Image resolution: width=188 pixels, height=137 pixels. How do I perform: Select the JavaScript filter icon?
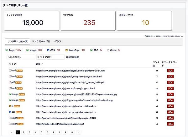pos(66,50)
